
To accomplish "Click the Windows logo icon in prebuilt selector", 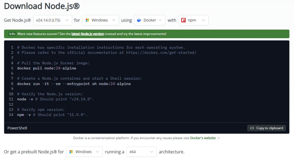I will [x=71, y=152].
